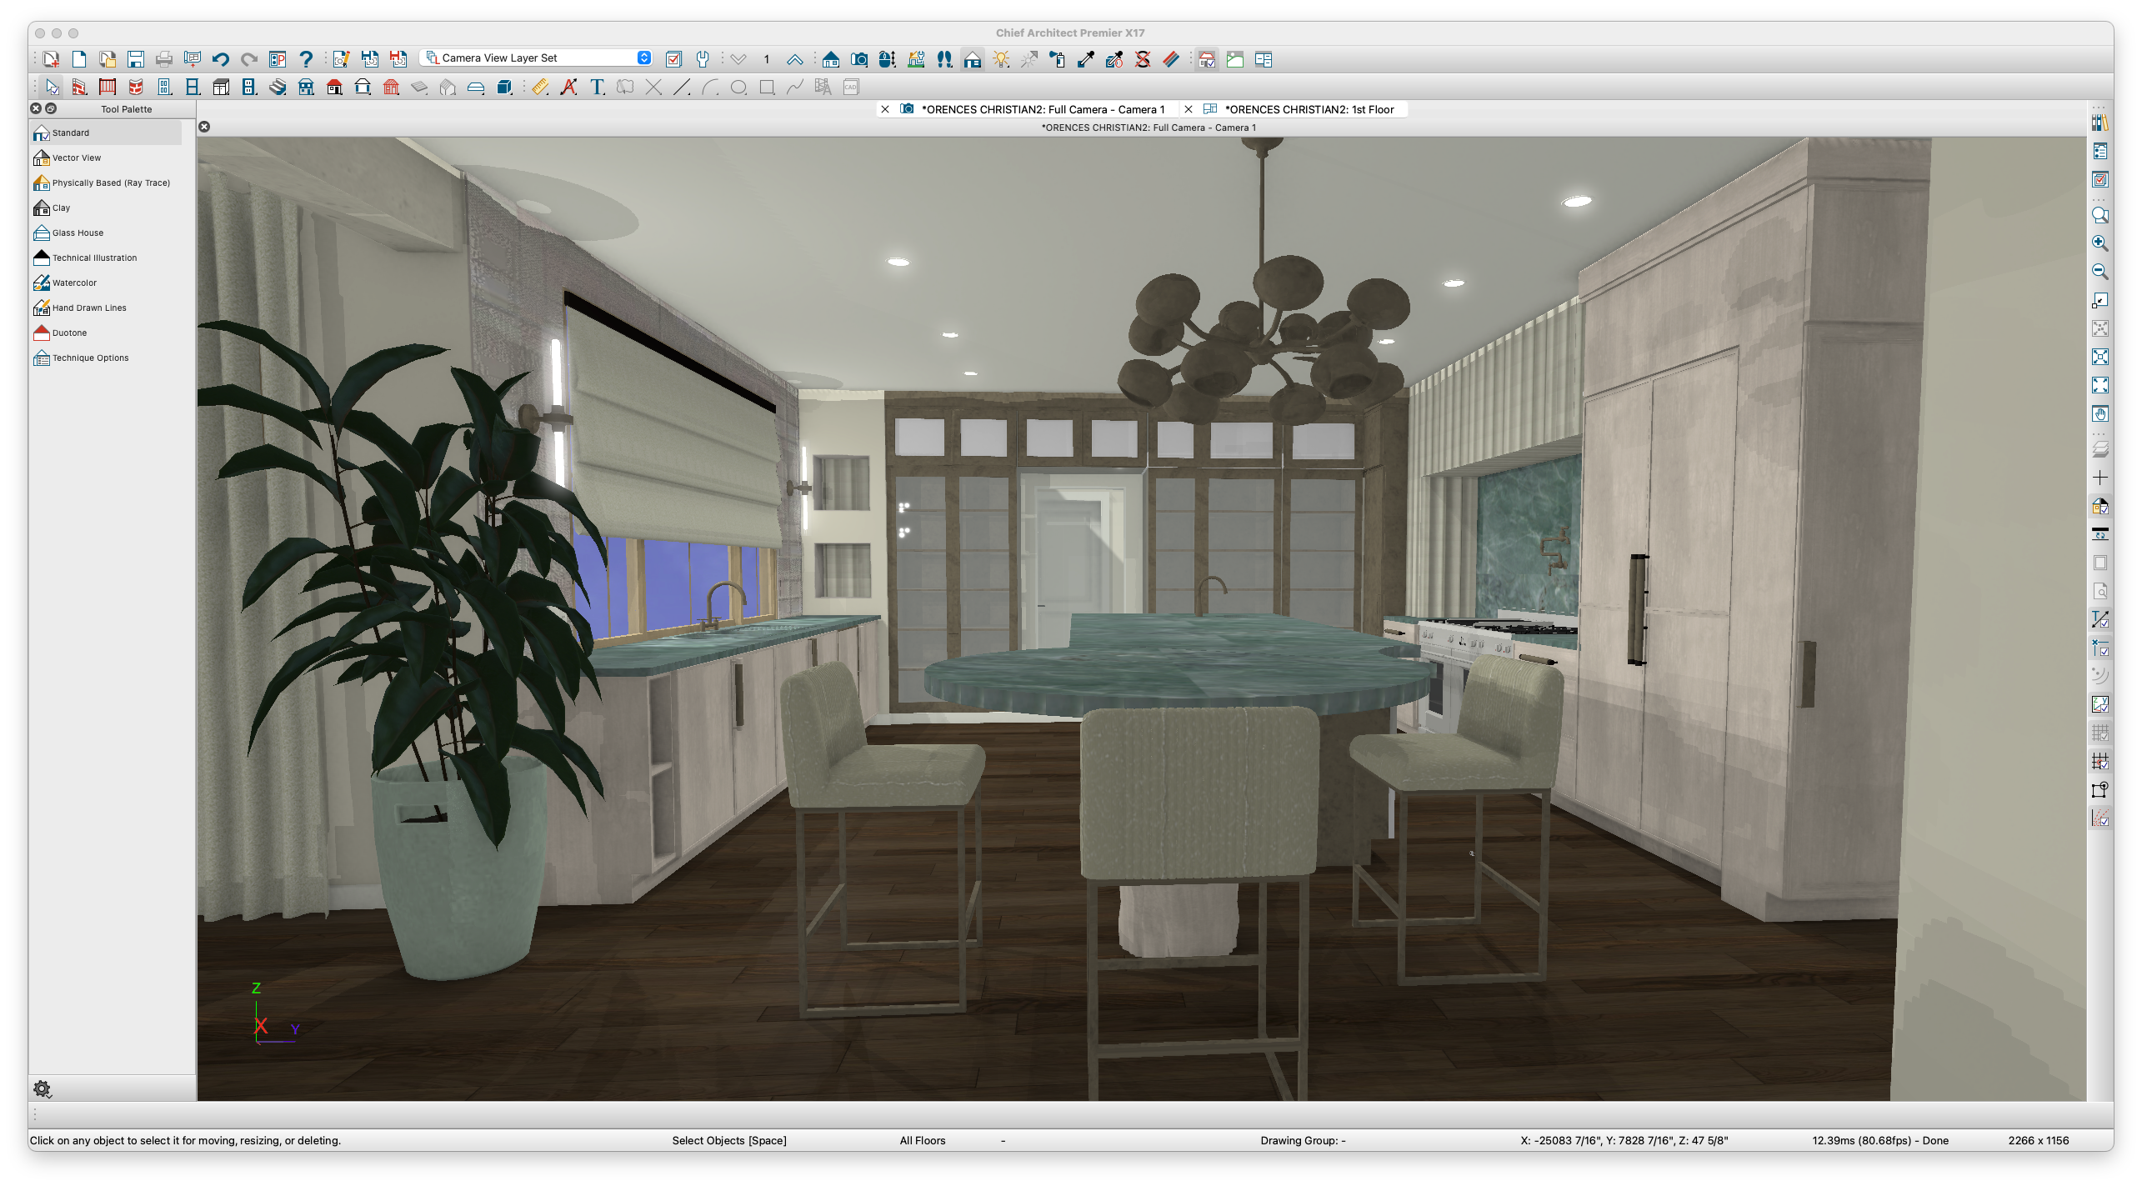2142x1186 pixels.
Task: Toggle the Select Objects arrow tool
Action: coord(52,88)
